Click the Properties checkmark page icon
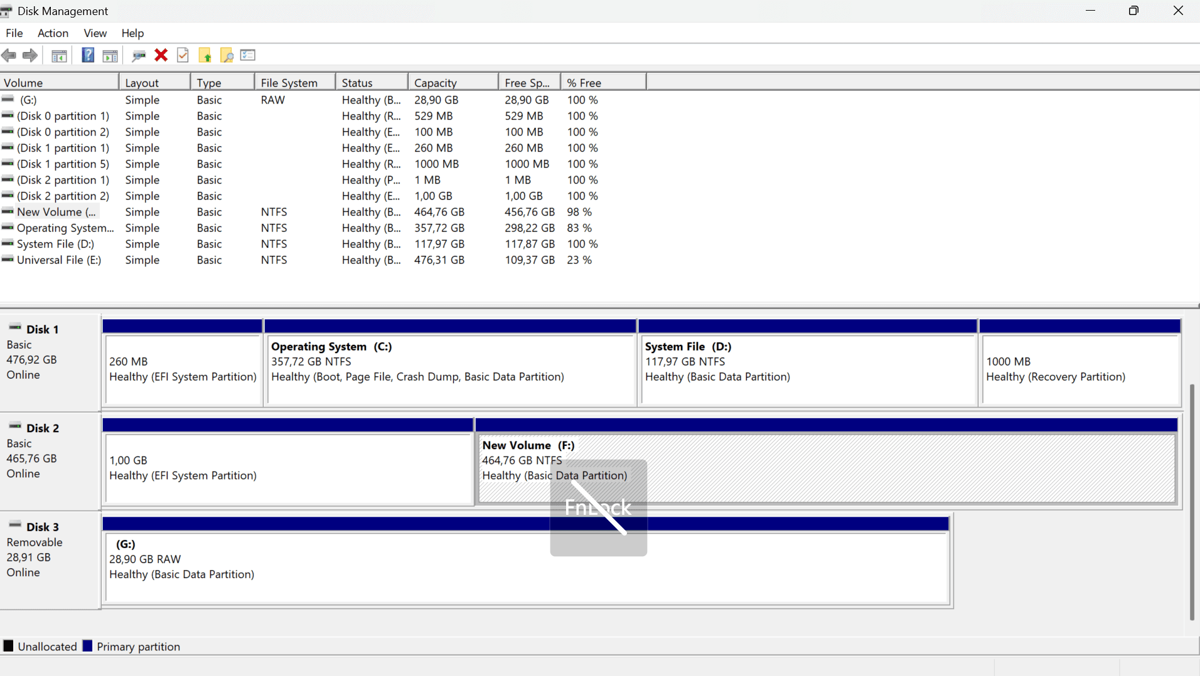The height and width of the screenshot is (676, 1200). [x=183, y=55]
